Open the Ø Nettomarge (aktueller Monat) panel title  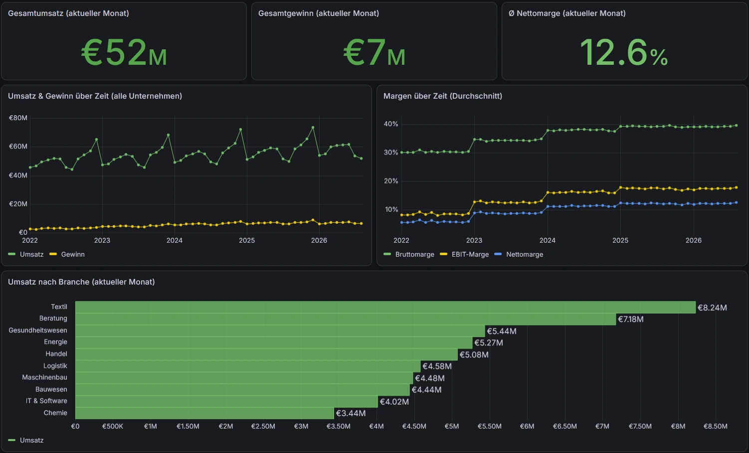[x=567, y=13]
